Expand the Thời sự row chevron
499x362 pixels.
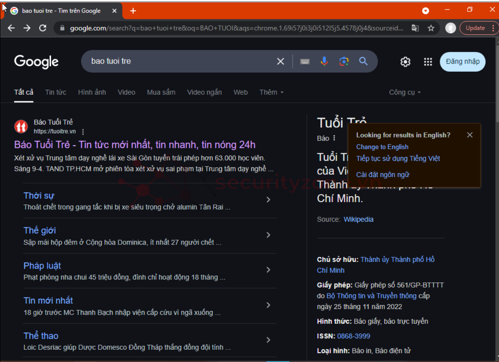(268, 200)
